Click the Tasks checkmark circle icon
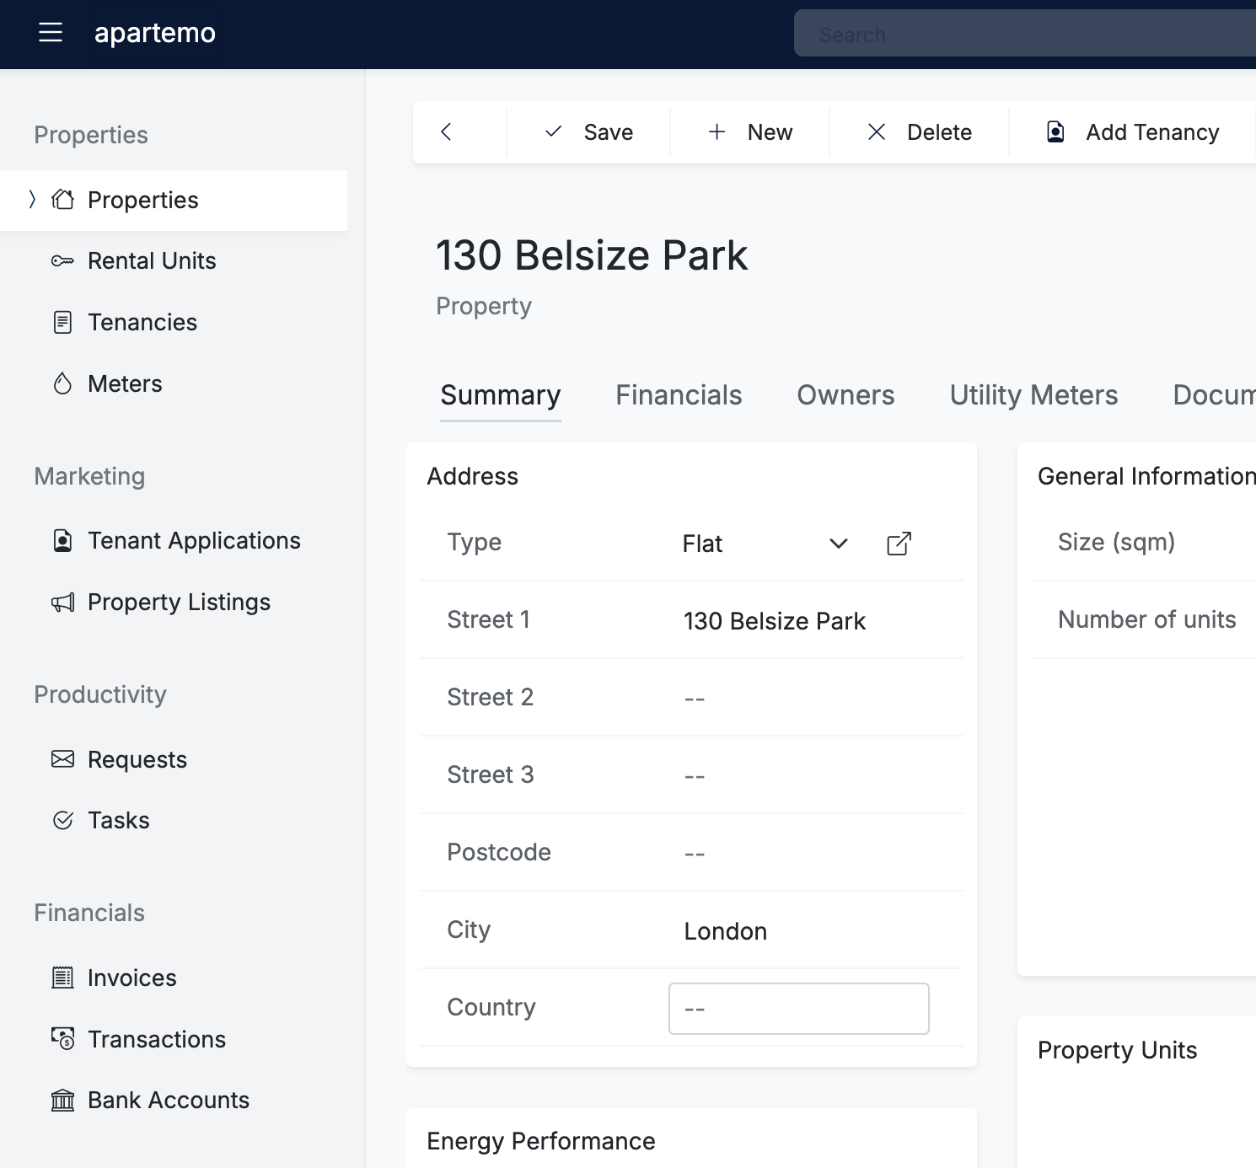The image size is (1256, 1168). tap(63, 820)
